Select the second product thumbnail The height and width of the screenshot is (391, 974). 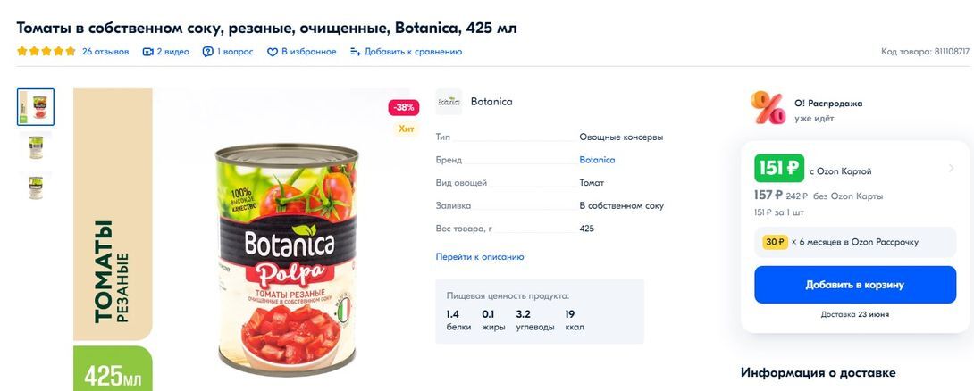click(36, 146)
